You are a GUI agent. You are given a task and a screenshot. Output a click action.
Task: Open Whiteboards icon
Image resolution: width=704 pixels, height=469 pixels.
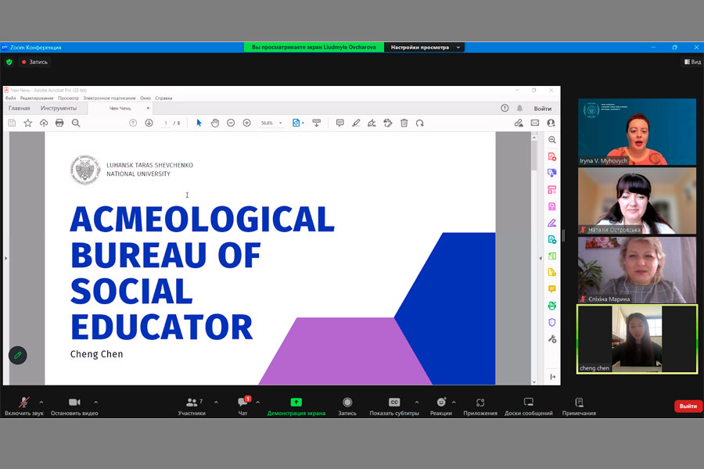coord(528,403)
